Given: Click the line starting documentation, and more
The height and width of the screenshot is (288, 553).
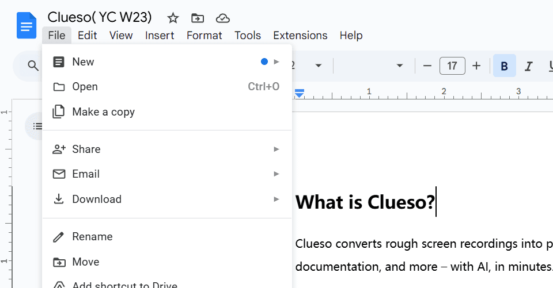Looking at the screenshot, I should click(424, 267).
